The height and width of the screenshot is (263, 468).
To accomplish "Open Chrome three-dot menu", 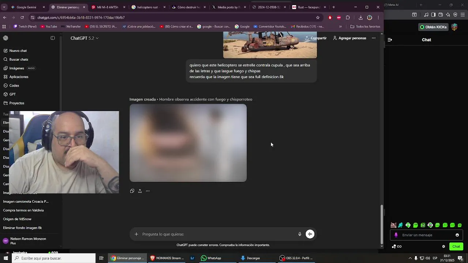I will coord(378,18).
